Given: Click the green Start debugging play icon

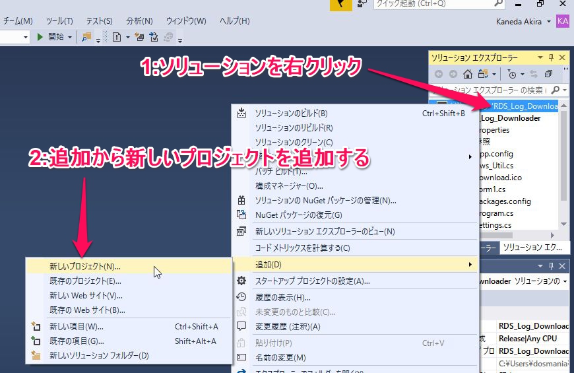Looking at the screenshot, I should click(40, 37).
